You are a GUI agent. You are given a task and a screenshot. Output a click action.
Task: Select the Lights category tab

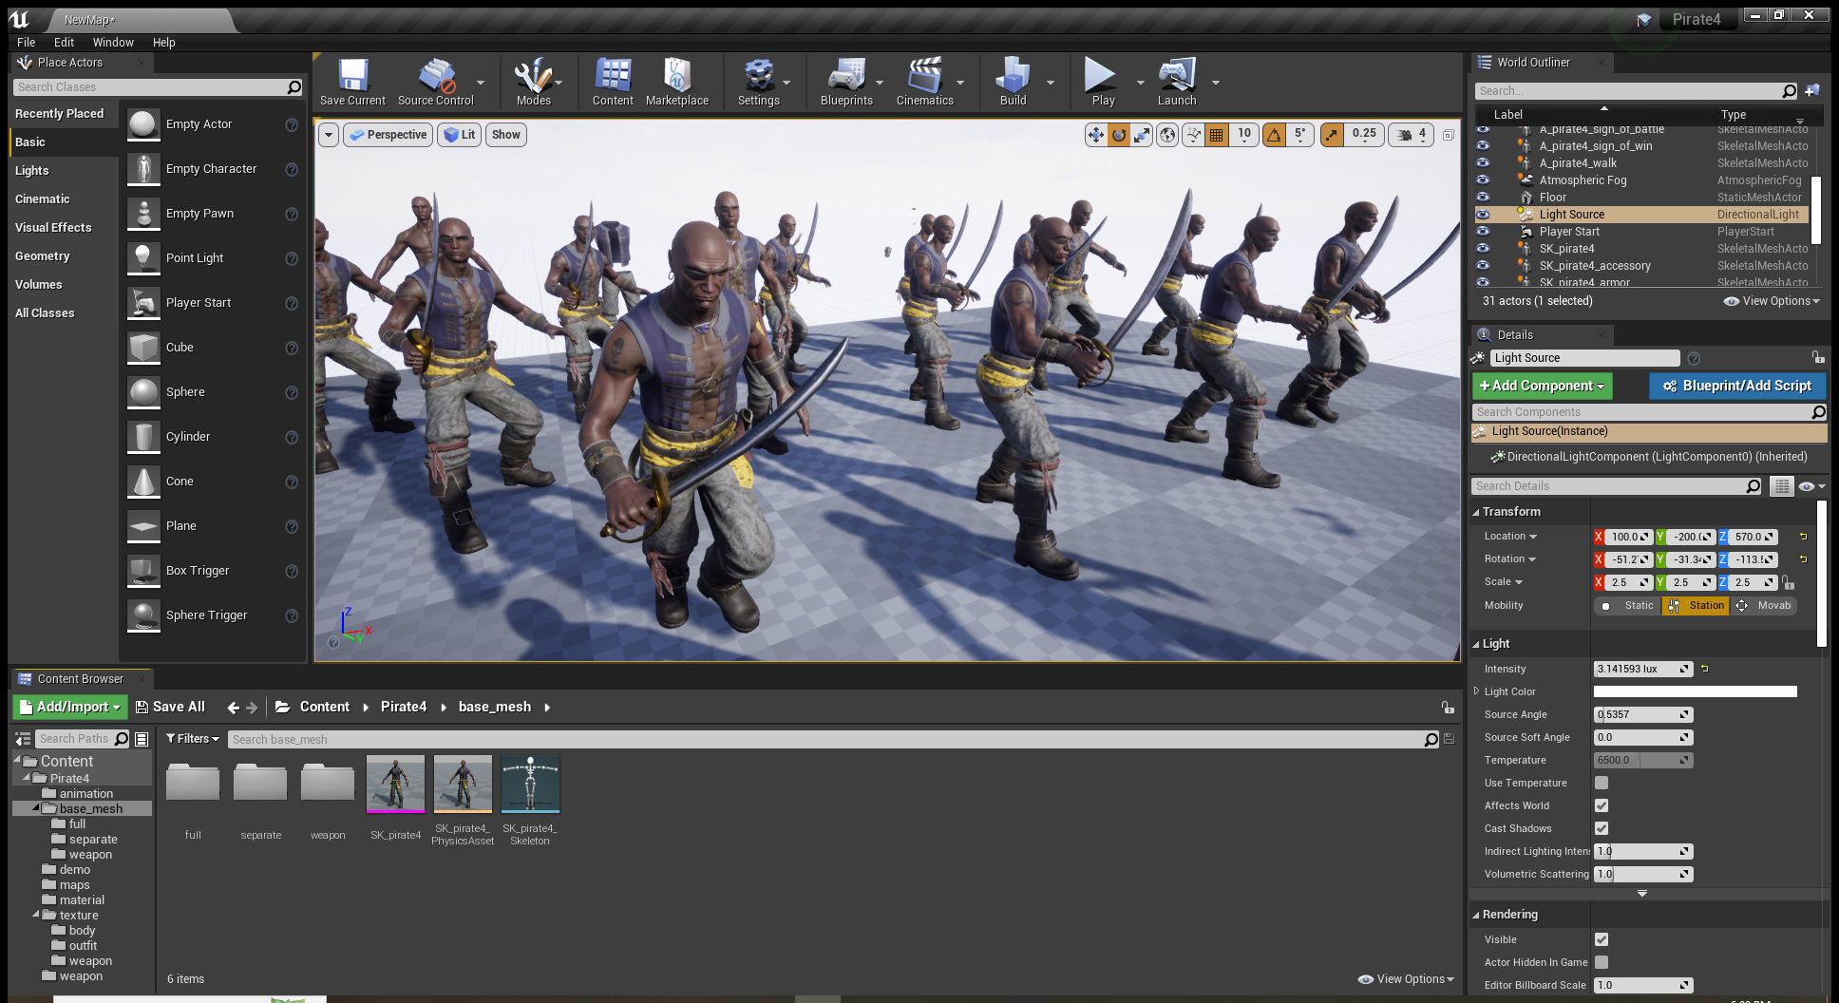tap(65, 171)
